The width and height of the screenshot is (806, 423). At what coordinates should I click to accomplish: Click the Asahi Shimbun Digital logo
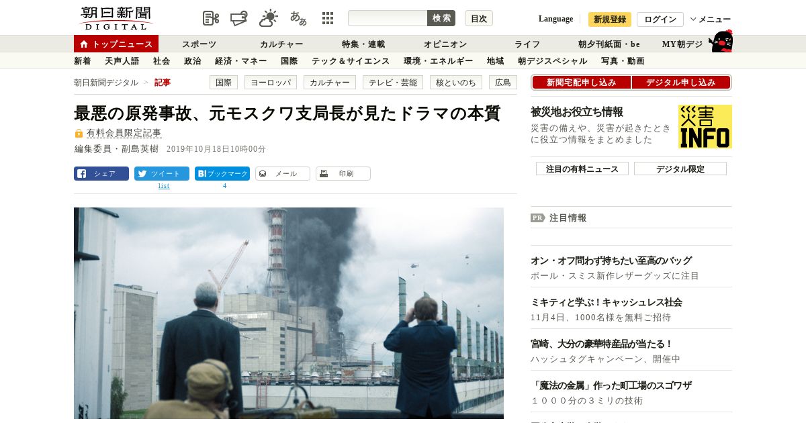pyautogui.click(x=116, y=17)
